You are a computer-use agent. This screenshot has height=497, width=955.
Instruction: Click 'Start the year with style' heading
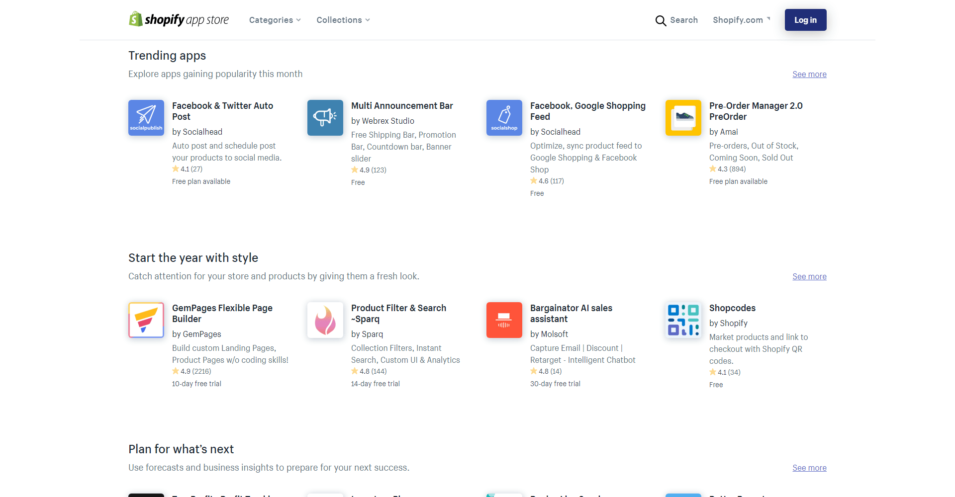tap(193, 258)
